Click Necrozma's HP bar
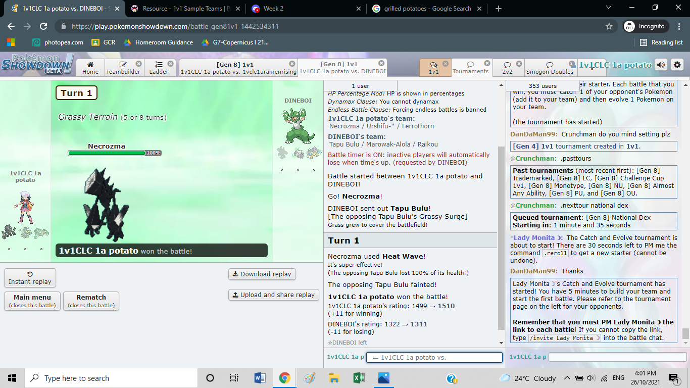This screenshot has width=690, height=388. coord(114,153)
